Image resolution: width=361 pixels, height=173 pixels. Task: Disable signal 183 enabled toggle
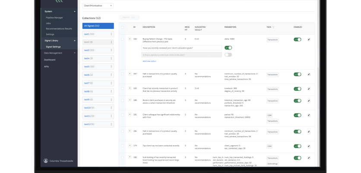tap(298, 89)
